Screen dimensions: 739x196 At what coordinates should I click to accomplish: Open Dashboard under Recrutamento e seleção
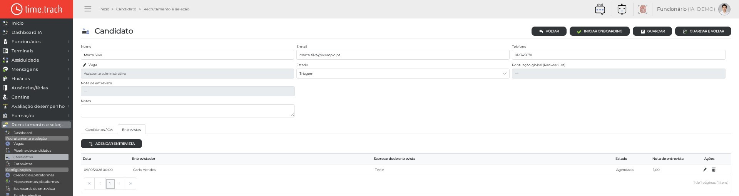click(x=23, y=133)
